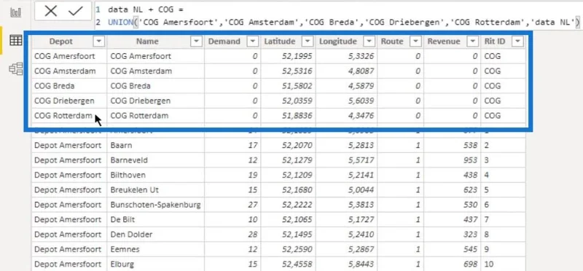Screen dimensions: 583x271
Task: Click the Name cell 'Breukelen Ut'
Action: [155, 190]
